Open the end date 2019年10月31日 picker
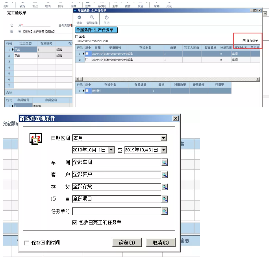The height and width of the screenshot is (265, 276). click(x=164, y=150)
